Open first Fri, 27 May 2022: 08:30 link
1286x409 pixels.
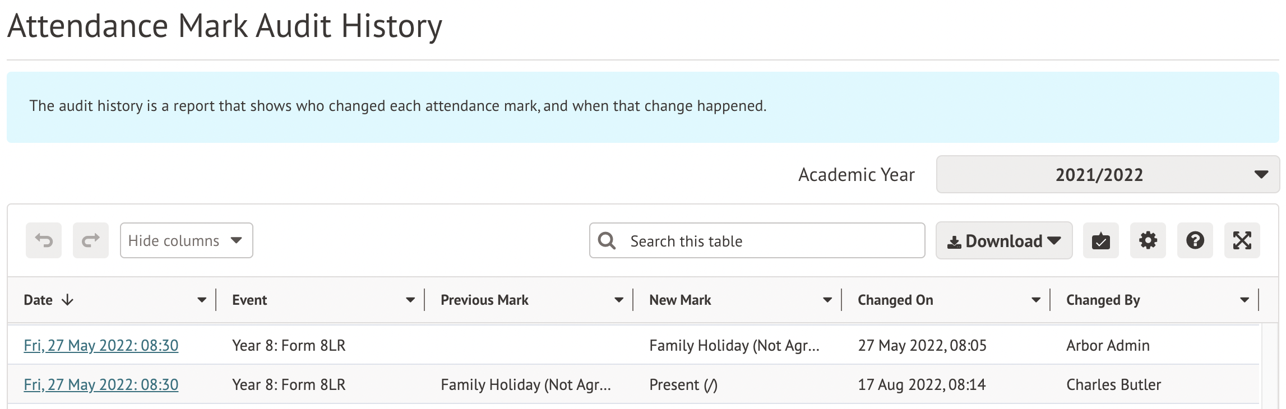coord(101,345)
